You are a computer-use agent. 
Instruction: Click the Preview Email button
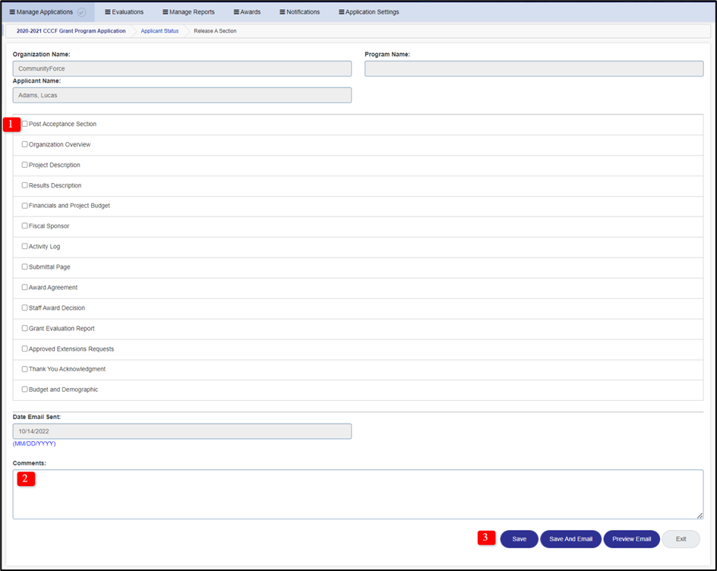pyautogui.click(x=631, y=538)
